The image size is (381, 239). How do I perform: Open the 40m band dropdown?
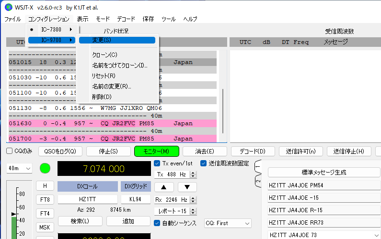pos(19,168)
